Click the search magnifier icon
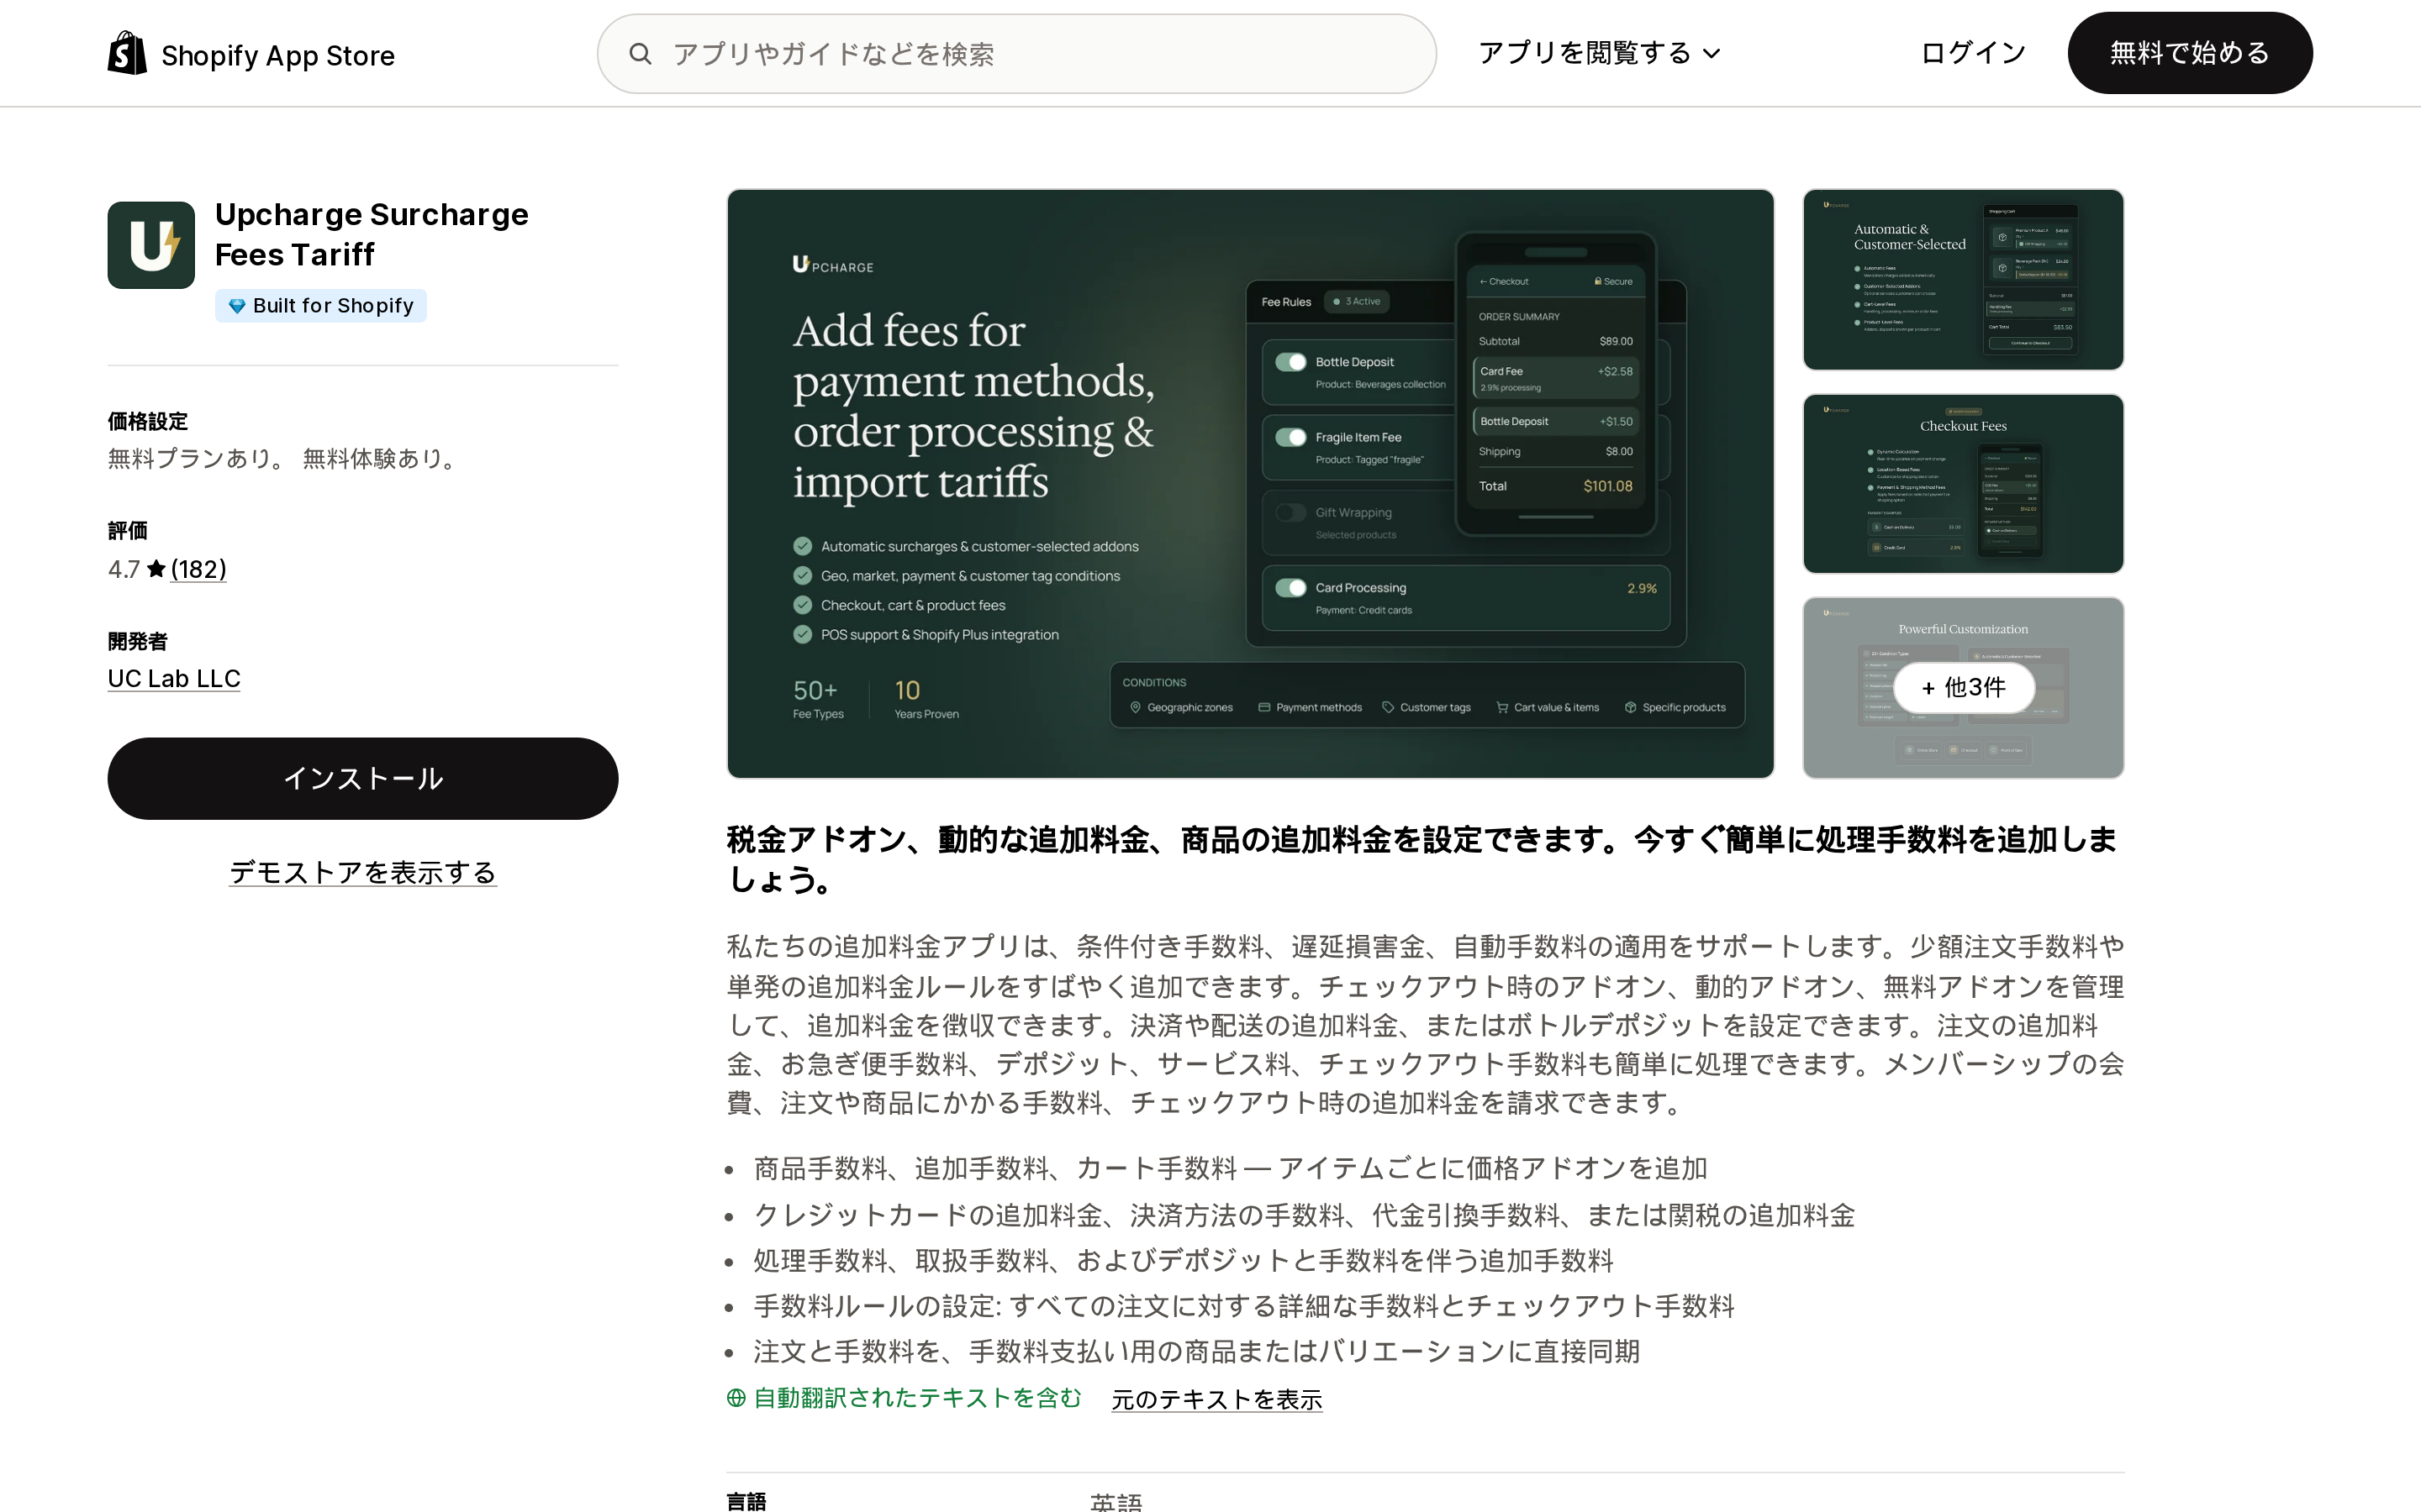Screen dimensions: 2421x1512 pos(641,54)
